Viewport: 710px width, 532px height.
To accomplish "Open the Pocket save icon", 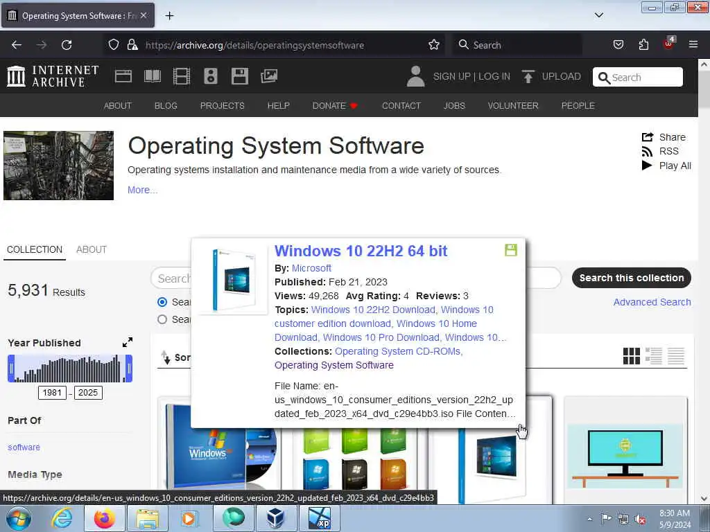I will [x=618, y=45].
